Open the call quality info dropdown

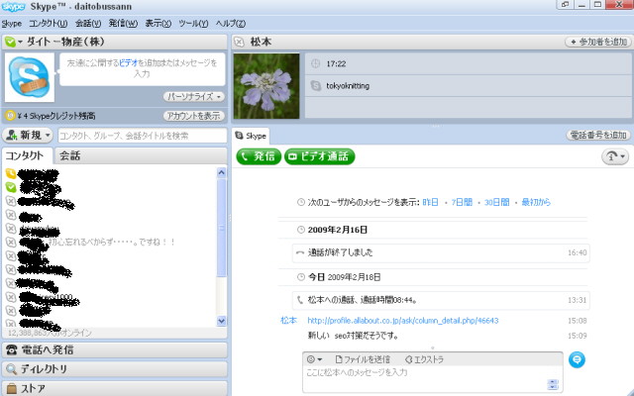[615, 156]
